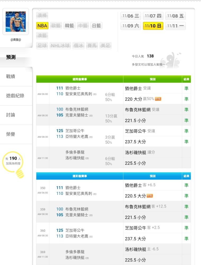Select the 11/07 四 date button

(153, 16)
